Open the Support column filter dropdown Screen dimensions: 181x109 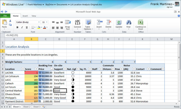(65, 69)
